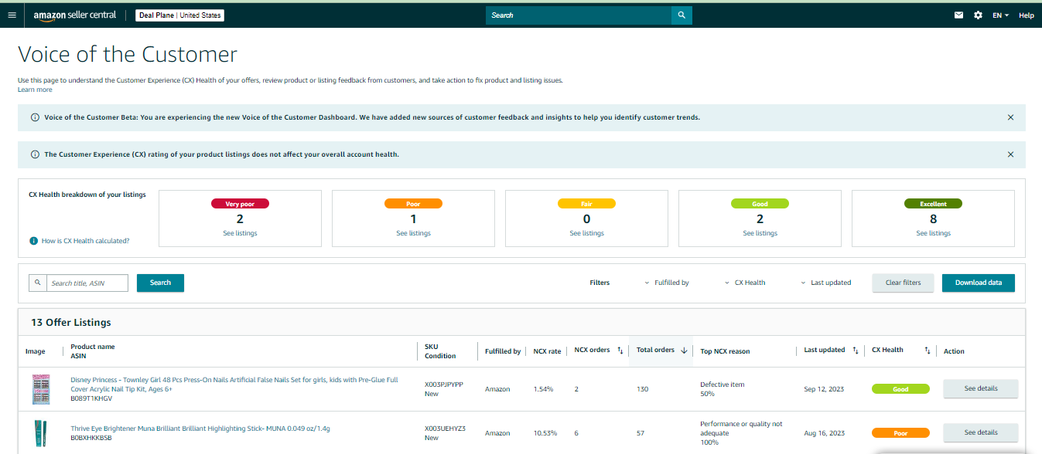The width and height of the screenshot is (1042, 454).
Task: Open See listings under Very poor
Action: 240,233
